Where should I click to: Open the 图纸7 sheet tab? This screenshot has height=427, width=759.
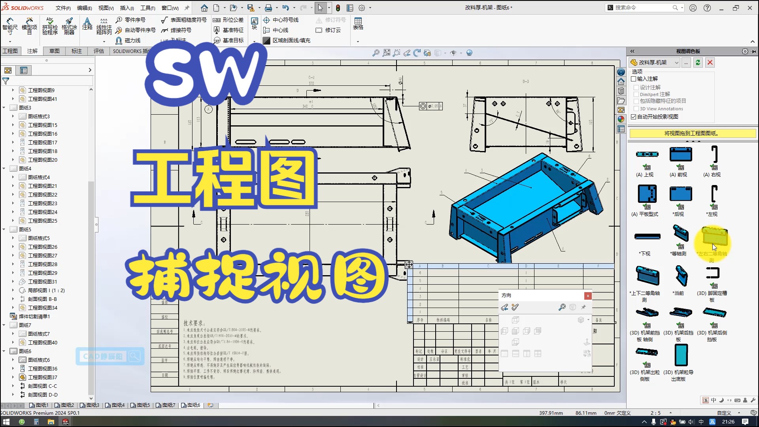tap(166, 405)
